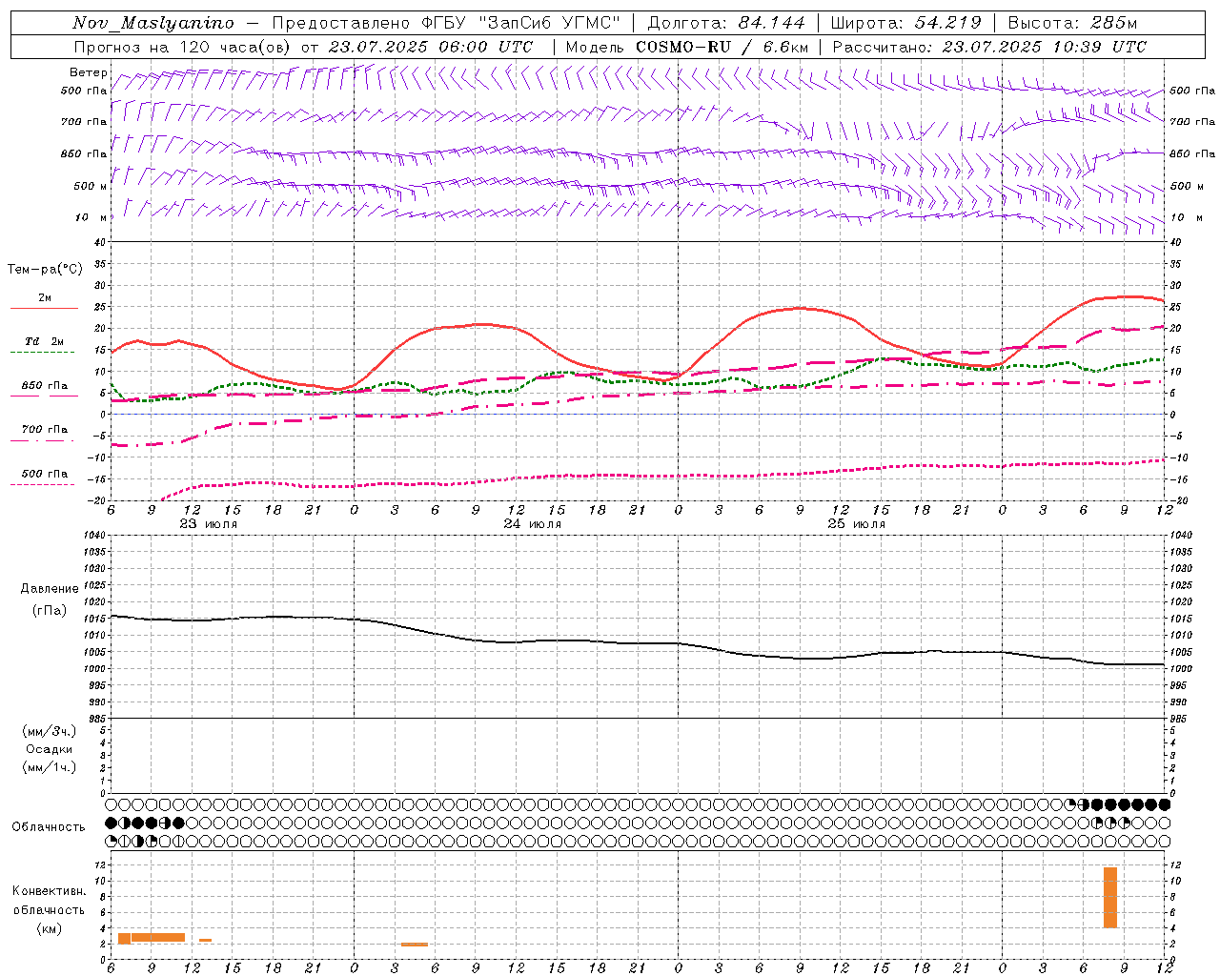The image size is (1220, 976).
Task: Select the (мм/1ч.) precipitation unit label
Action: pyautogui.click(x=50, y=767)
